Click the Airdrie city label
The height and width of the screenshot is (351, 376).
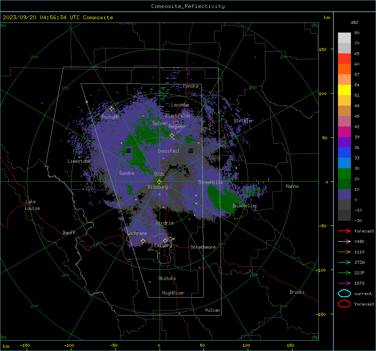pos(165,223)
